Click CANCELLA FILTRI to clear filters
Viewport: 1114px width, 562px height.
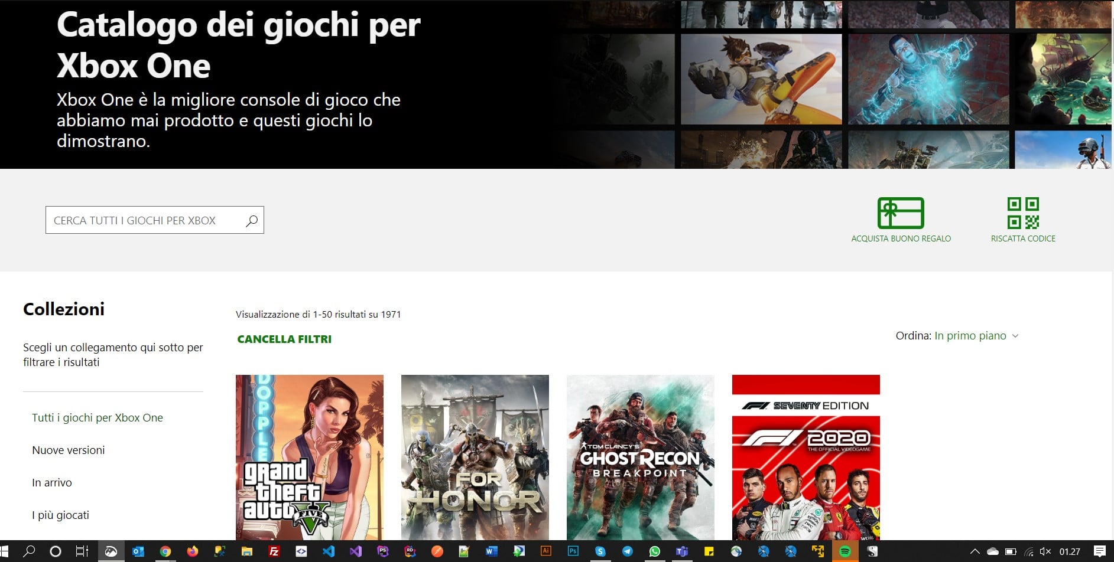284,339
